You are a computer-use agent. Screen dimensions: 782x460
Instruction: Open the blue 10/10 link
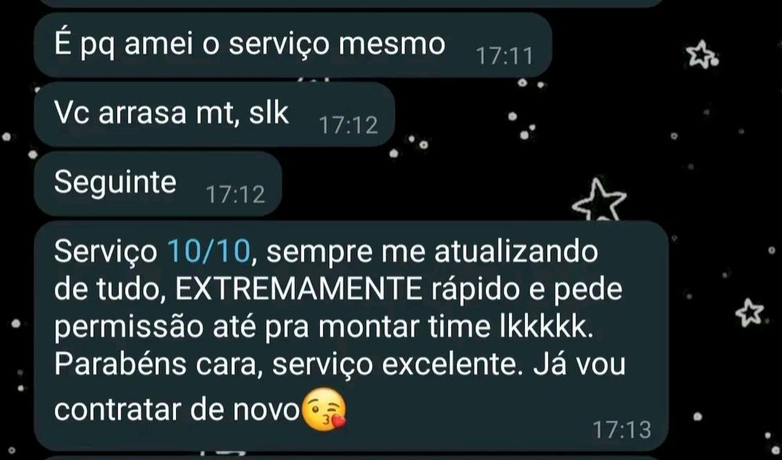209,251
